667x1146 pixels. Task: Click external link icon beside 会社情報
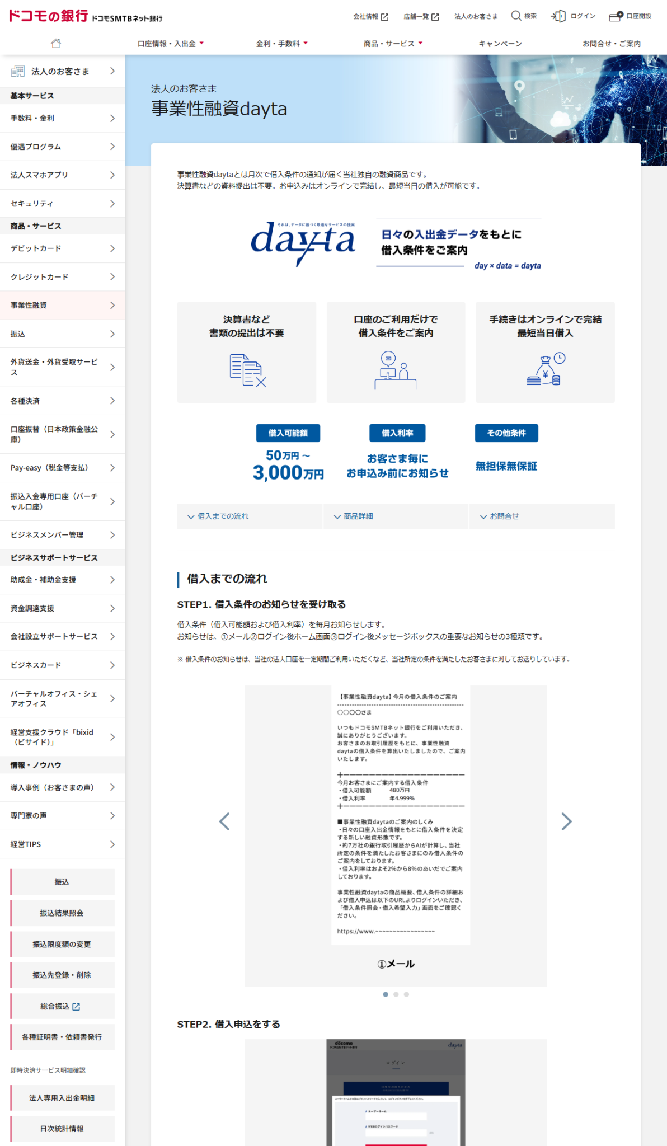click(x=384, y=17)
